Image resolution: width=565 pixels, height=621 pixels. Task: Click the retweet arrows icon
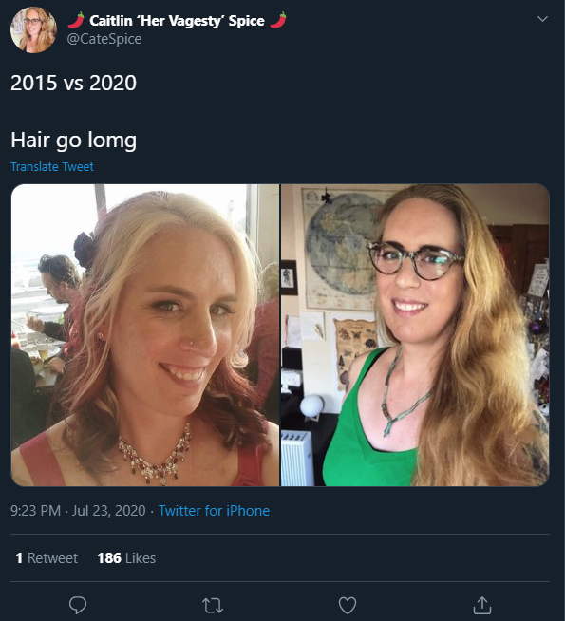coord(213,606)
